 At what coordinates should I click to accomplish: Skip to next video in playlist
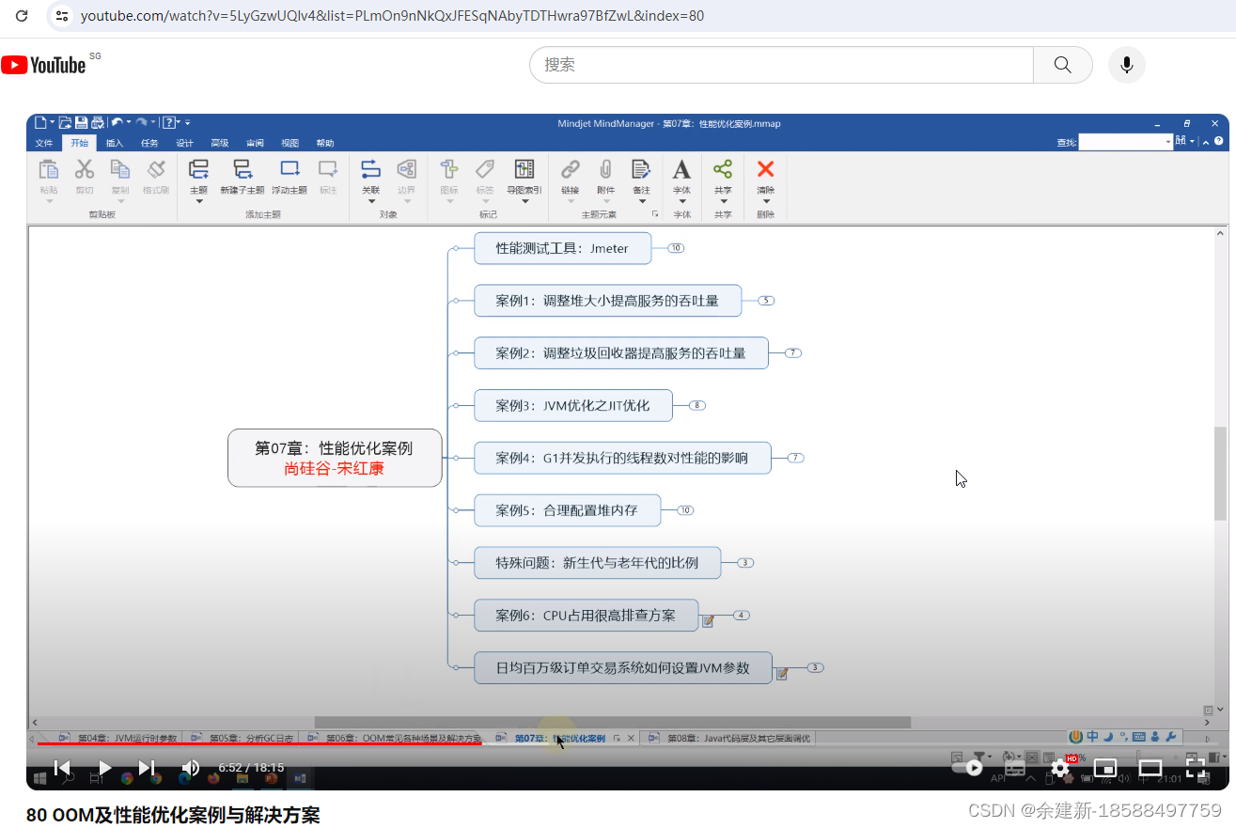point(147,768)
